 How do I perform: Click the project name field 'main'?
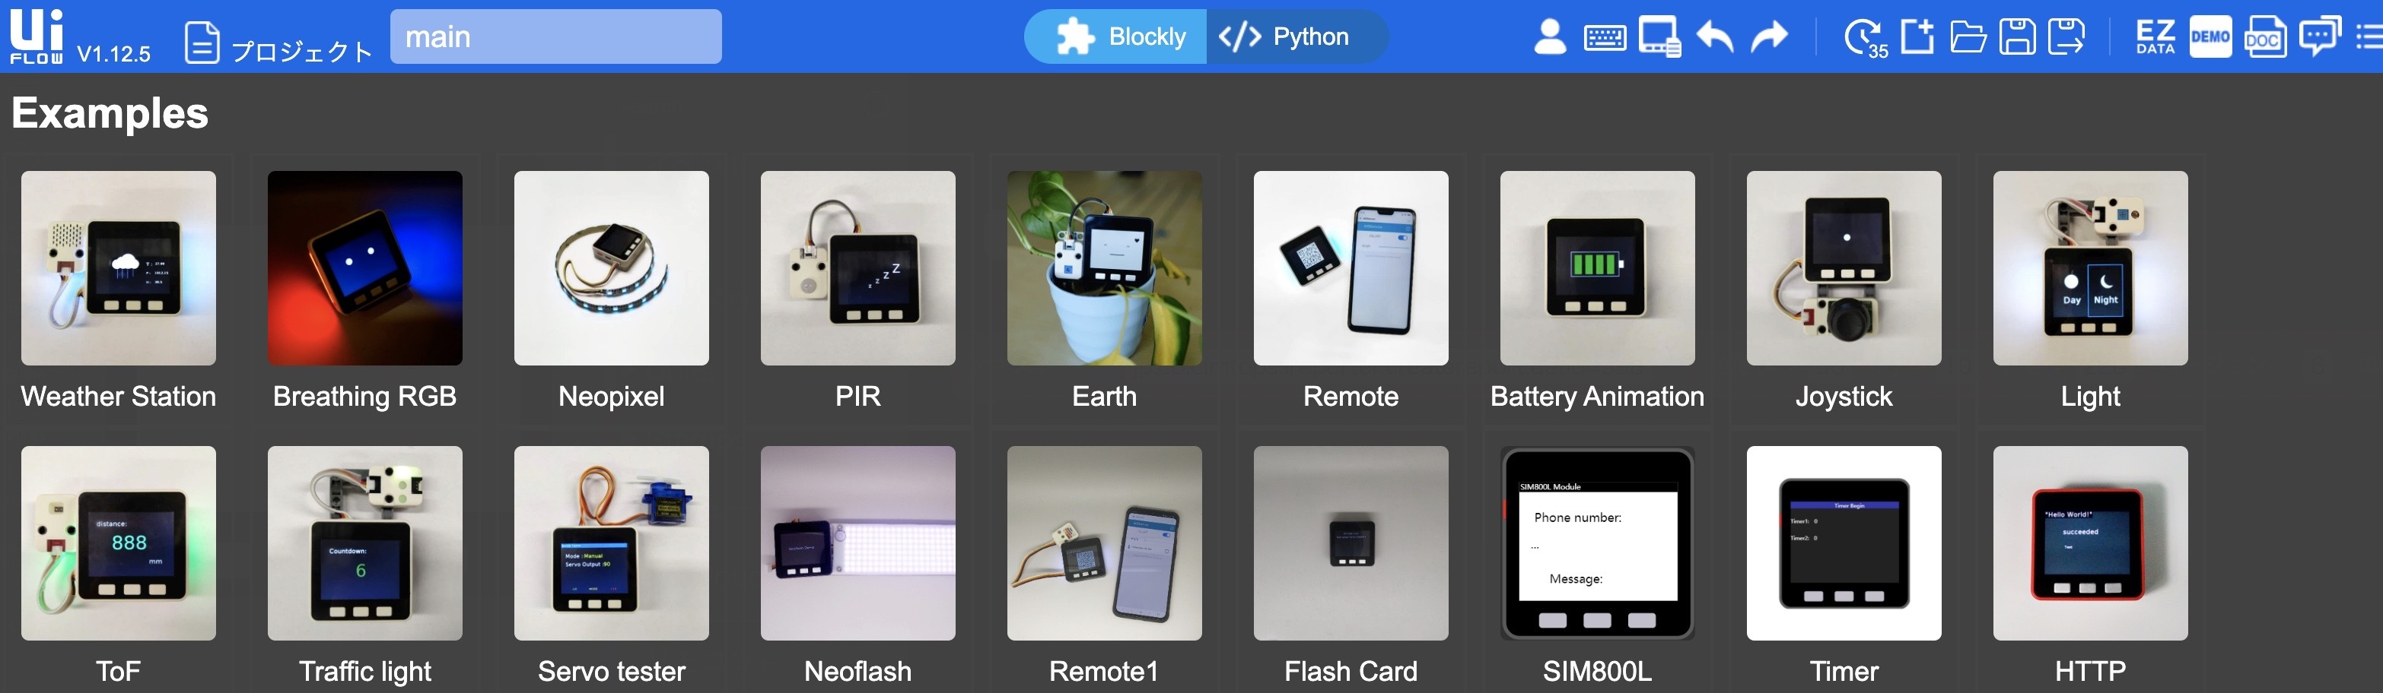[x=556, y=37]
